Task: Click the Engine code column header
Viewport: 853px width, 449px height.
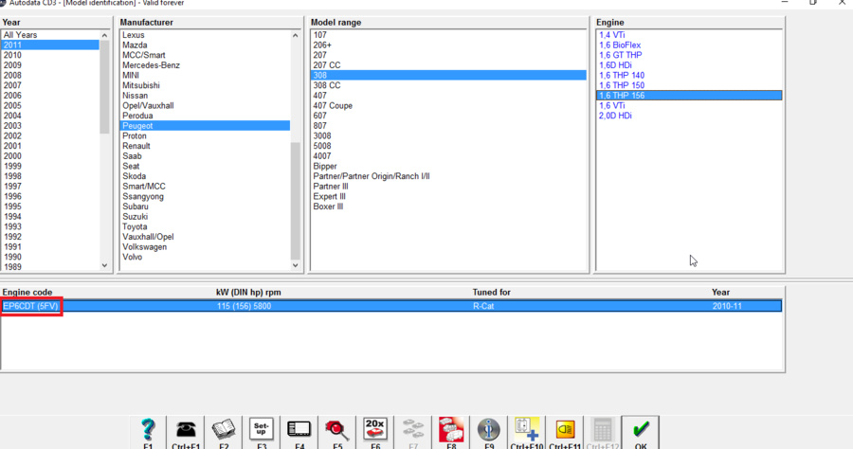Action: tap(27, 293)
